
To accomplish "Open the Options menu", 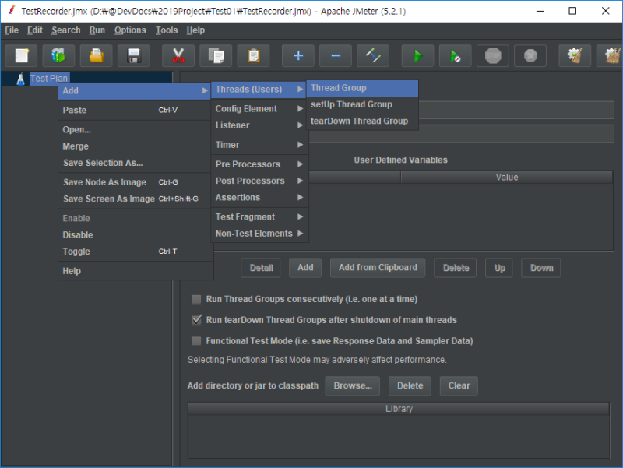I will pos(130,30).
